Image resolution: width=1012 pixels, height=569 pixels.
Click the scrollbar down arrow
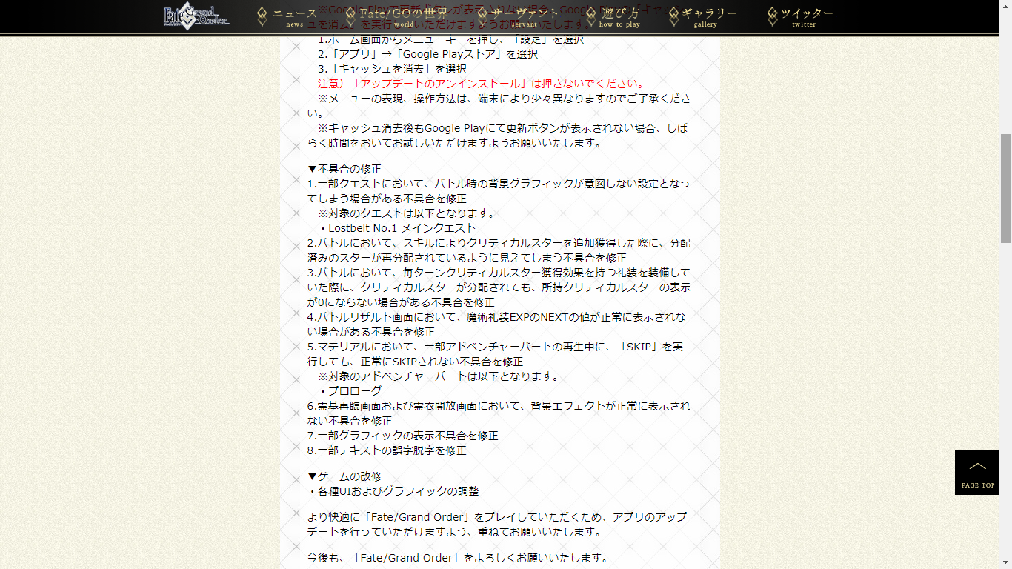1005,563
